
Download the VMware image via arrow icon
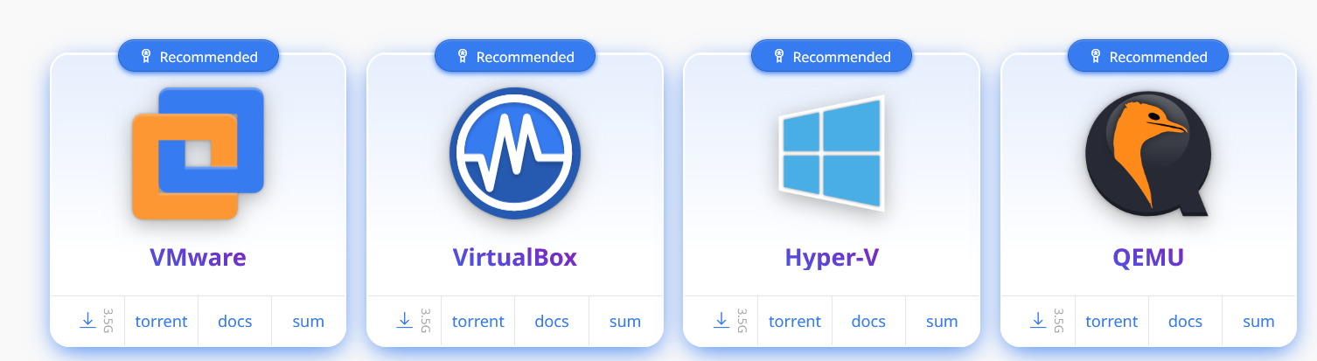point(87,321)
